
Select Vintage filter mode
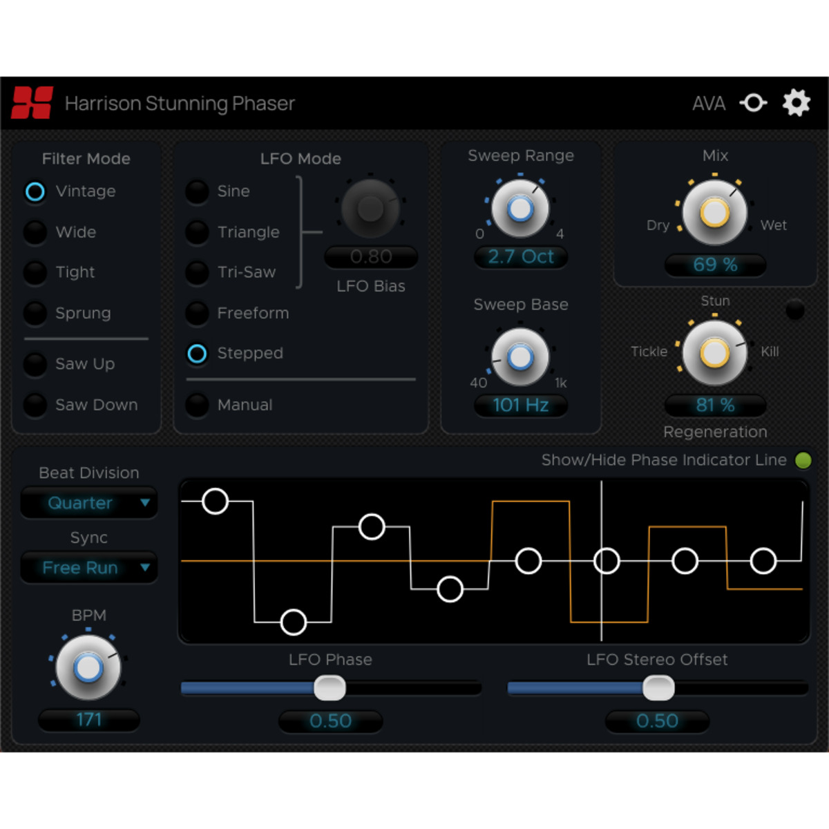click(35, 191)
